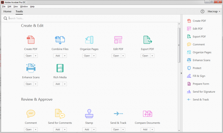Viewport: 223px width, 133px height.
Task: Click the Organize Pages icon in main grid
Action: pos(89,40)
